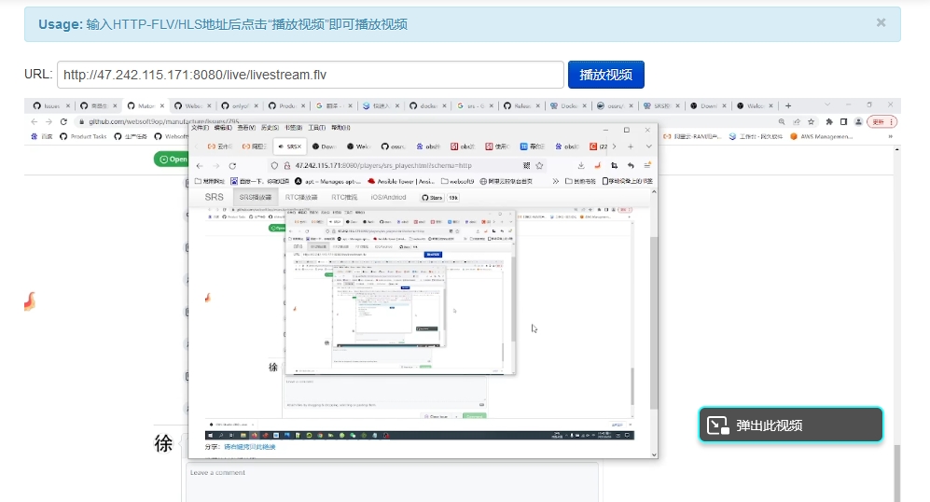The width and height of the screenshot is (930, 502).
Task: Focus the stream URL input field
Action: point(310,75)
